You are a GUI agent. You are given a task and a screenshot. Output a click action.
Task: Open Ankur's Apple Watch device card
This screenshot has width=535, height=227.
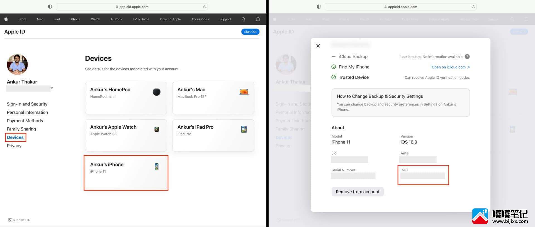126,135
